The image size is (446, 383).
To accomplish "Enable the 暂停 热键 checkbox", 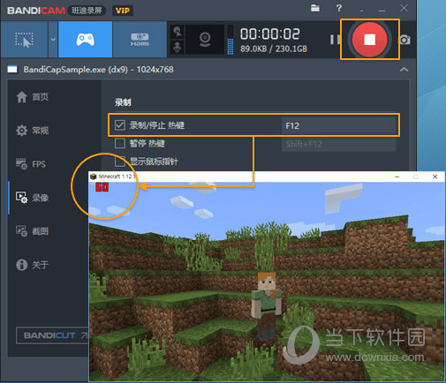I will click(120, 144).
